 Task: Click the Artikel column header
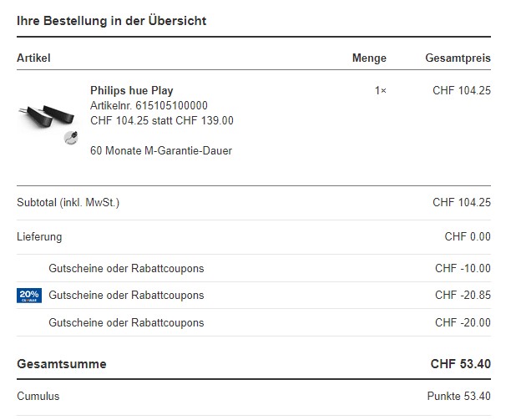(x=33, y=58)
